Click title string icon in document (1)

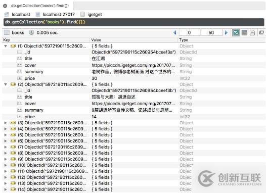click(20, 59)
